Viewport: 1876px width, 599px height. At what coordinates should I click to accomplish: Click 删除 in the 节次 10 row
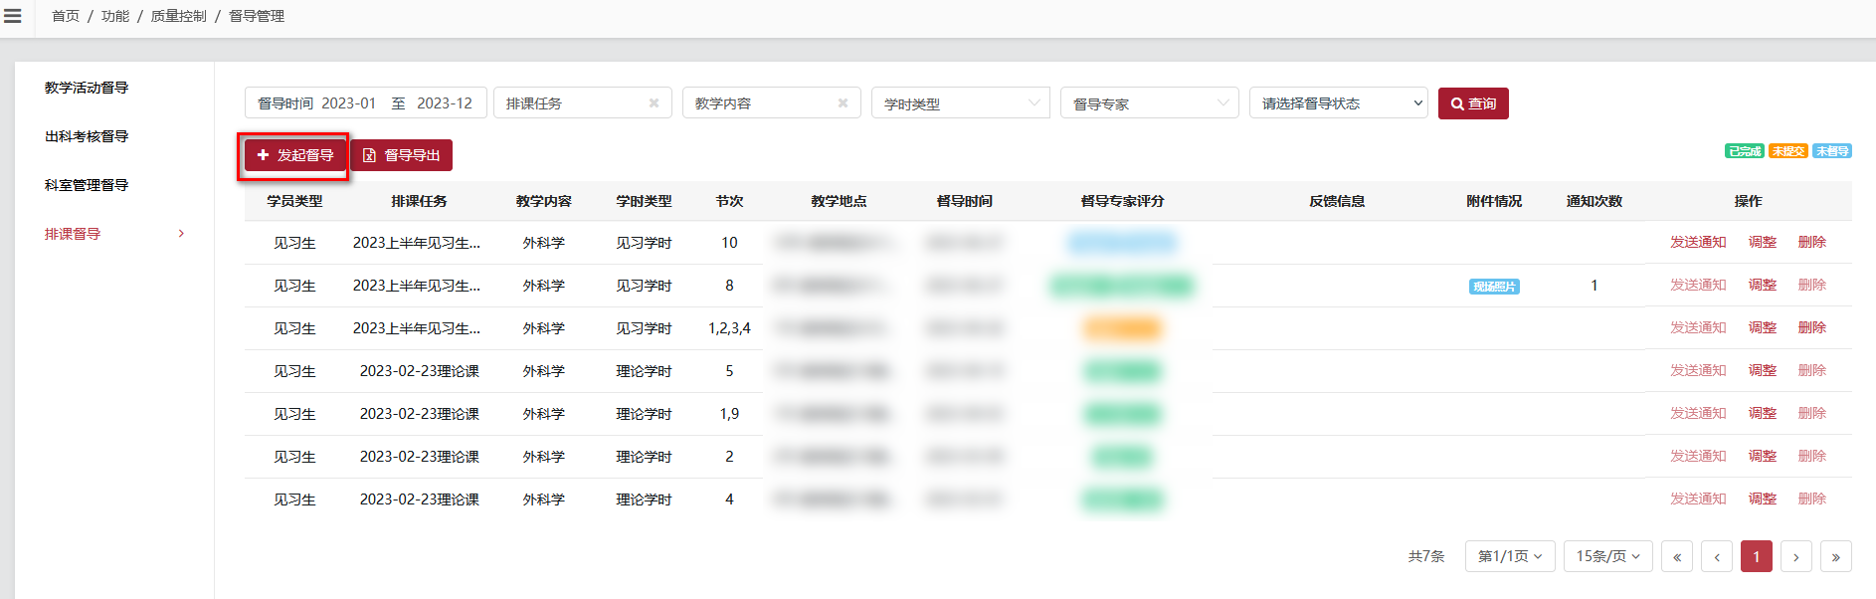1812,242
